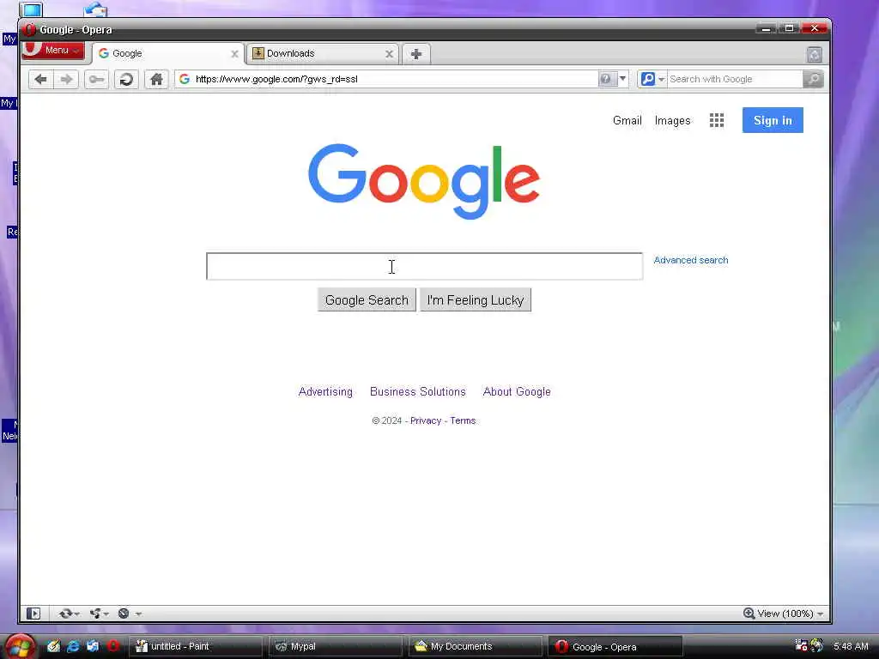
Task: Close the Google tab
Action: coord(234,54)
